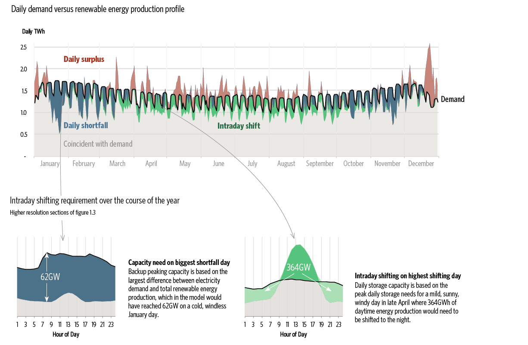Click the 'Capacity need on biggest shortfall day' heading

pyautogui.click(x=179, y=262)
